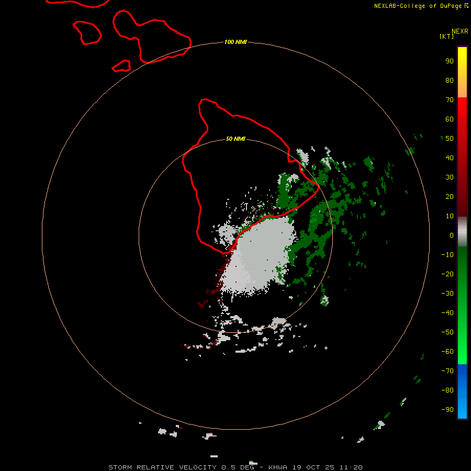Viewport: 471px width, 471px height.
Task: Select the 100 NMI range ring label
Action: click(235, 42)
